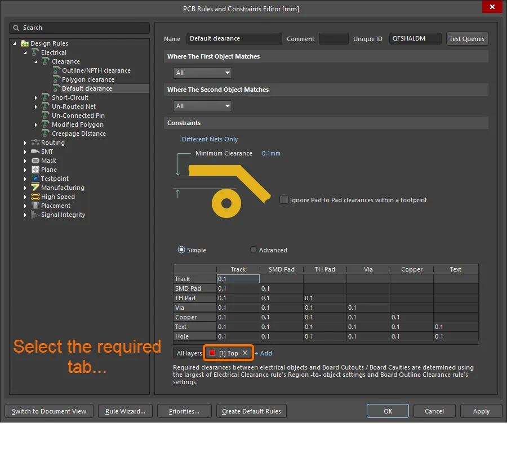Open the Rule Wizard
The width and height of the screenshot is (507, 467).
pyautogui.click(x=125, y=411)
